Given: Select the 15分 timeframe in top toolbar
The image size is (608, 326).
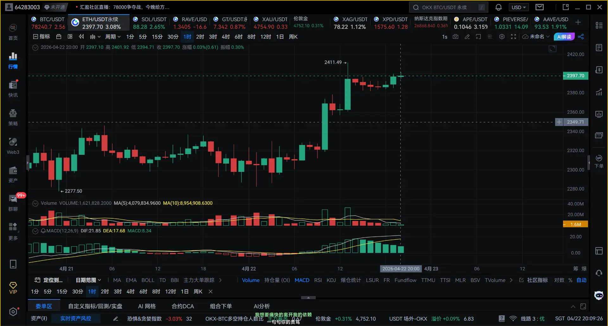Looking at the screenshot, I should click(157, 37).
